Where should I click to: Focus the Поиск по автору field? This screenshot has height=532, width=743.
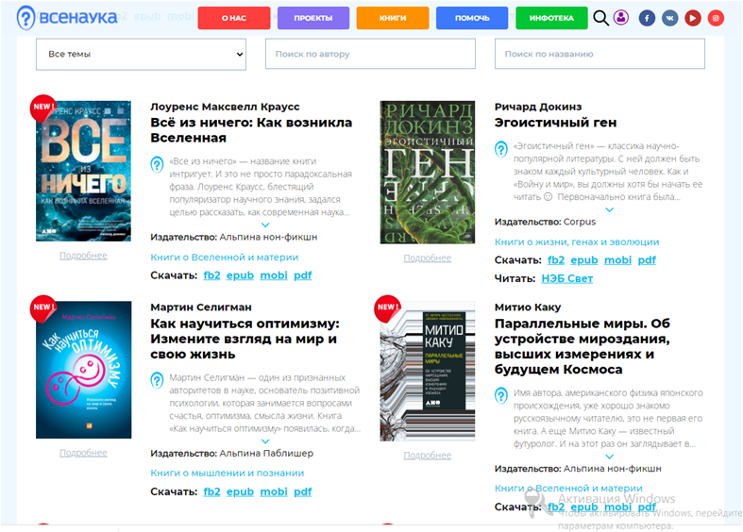pos(370,54)
